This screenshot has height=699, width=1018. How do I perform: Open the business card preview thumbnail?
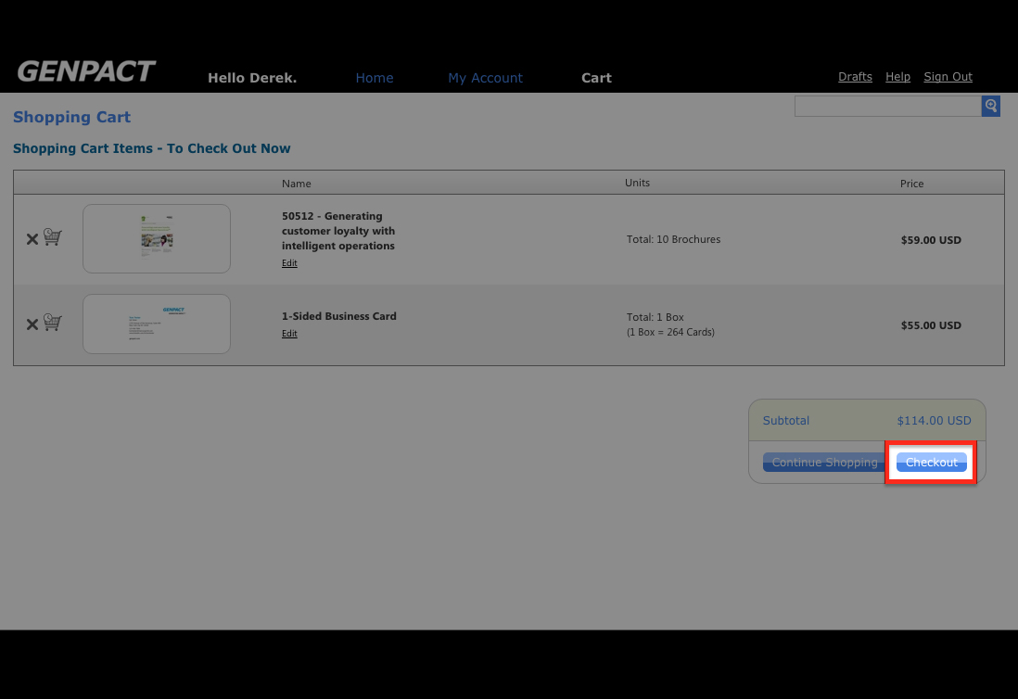157,324
